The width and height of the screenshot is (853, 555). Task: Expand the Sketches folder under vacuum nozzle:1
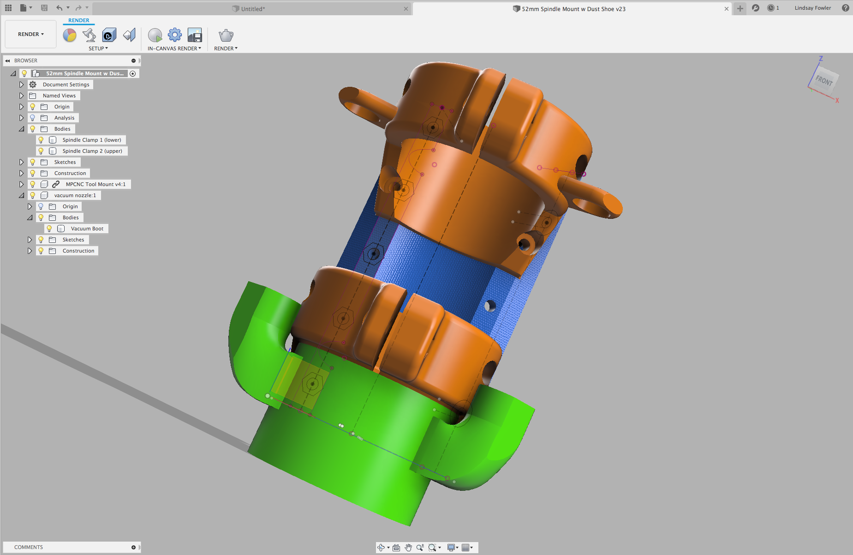30,240
